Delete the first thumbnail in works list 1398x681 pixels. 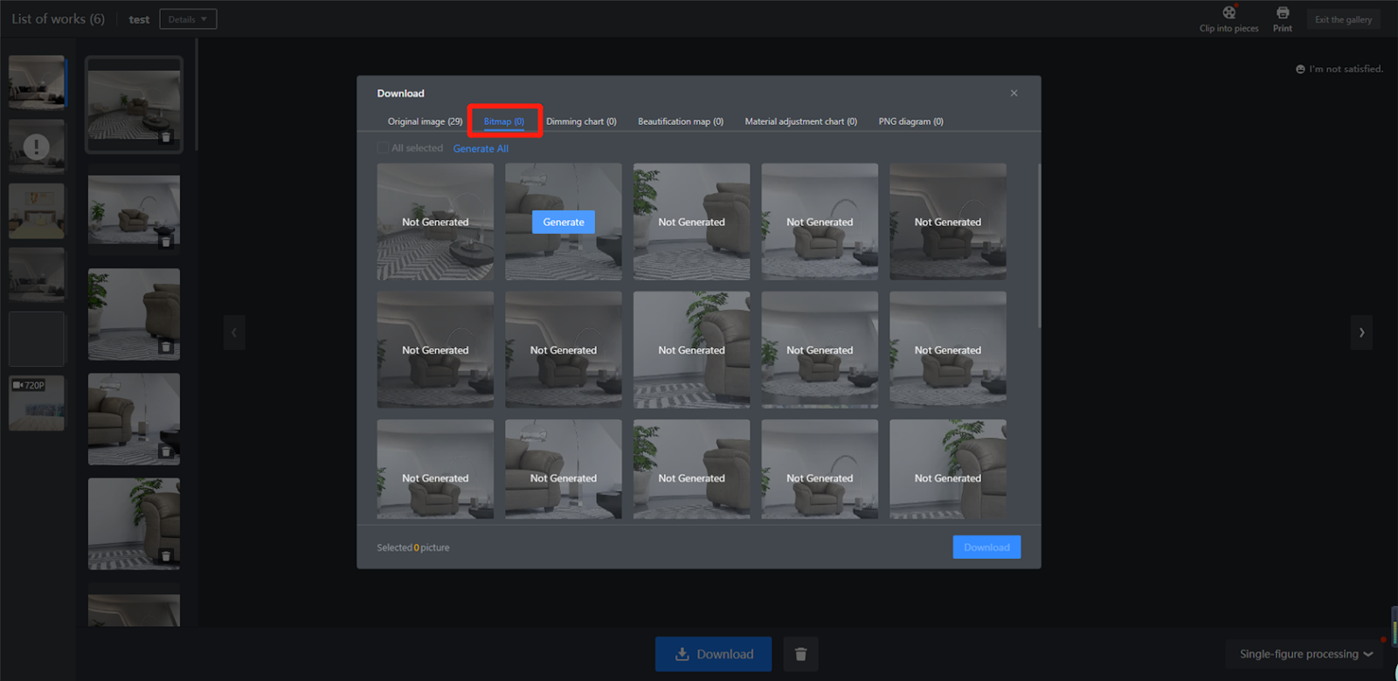pos(166,137)
